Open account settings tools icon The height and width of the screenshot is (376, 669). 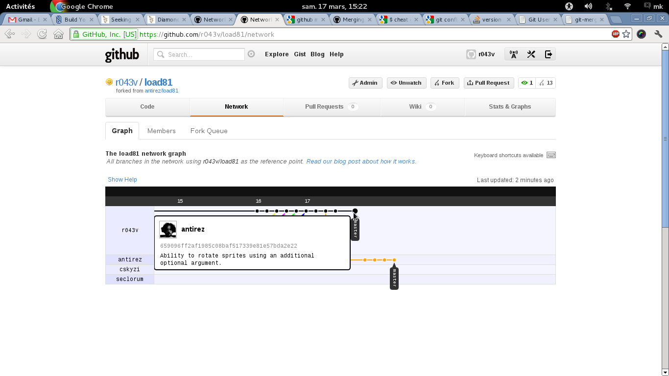(x=531, y=54)
